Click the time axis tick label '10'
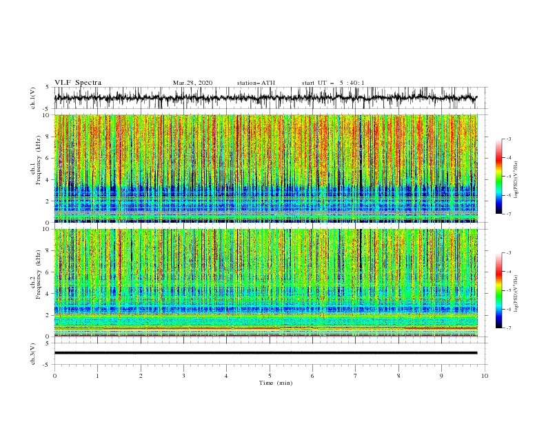The height and width of the screenshot is (422, 546). click(485, 376)
